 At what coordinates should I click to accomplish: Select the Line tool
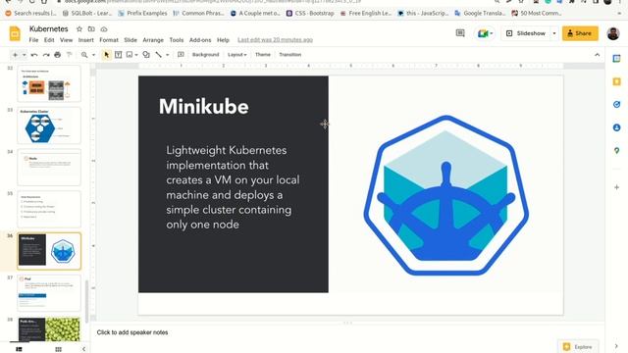[x=159, y=55]
